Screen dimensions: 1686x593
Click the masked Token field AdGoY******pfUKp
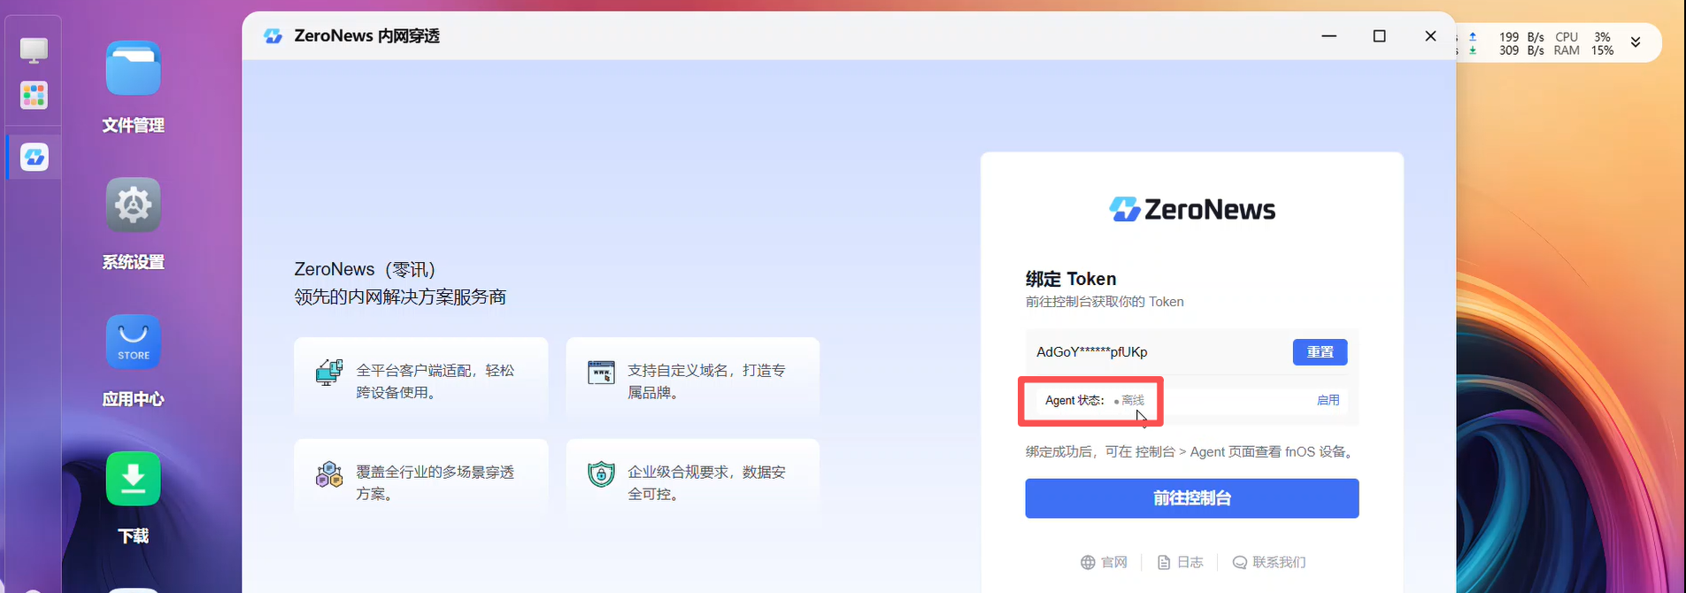[x=1151, y=352]
